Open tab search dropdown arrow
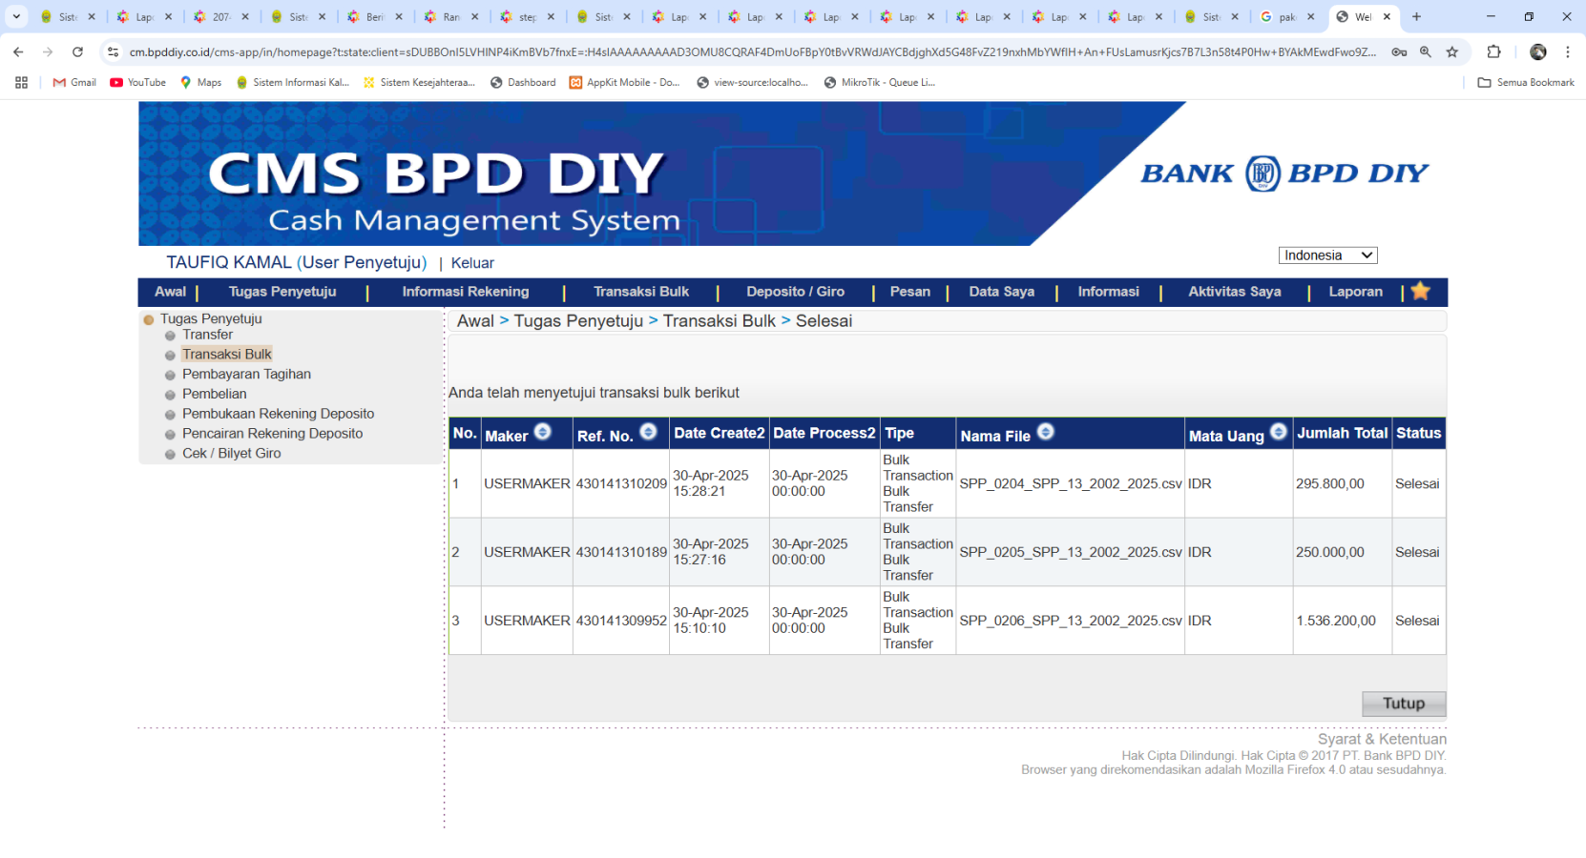Screen dimensions: 1586x858 tap(16, 16)
